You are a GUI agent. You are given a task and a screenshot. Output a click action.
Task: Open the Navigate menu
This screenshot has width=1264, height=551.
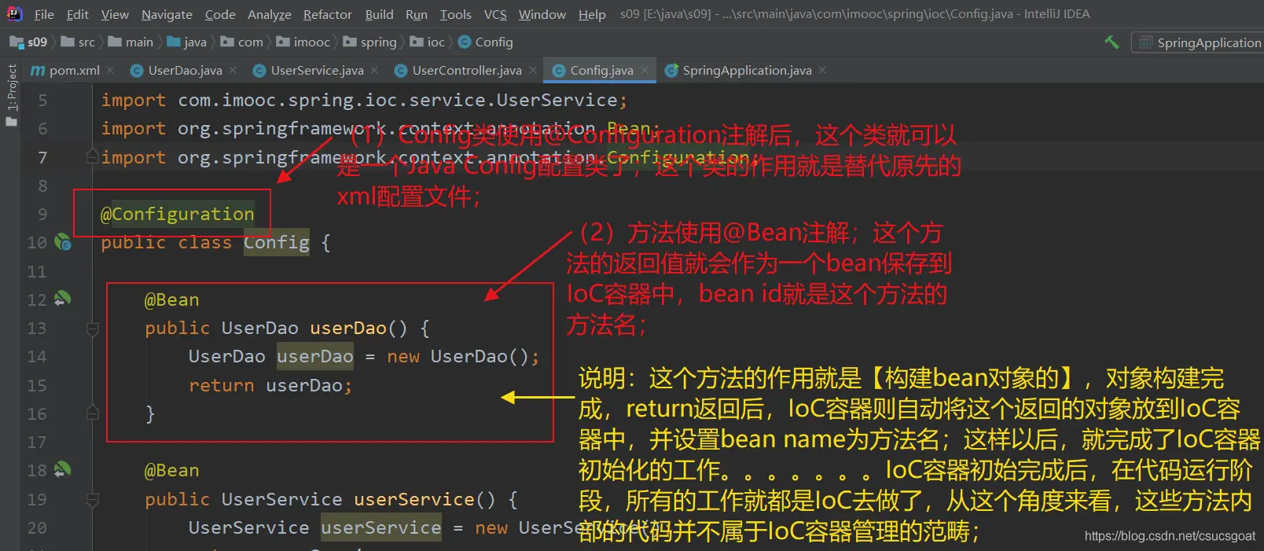(x=167, y=14)
